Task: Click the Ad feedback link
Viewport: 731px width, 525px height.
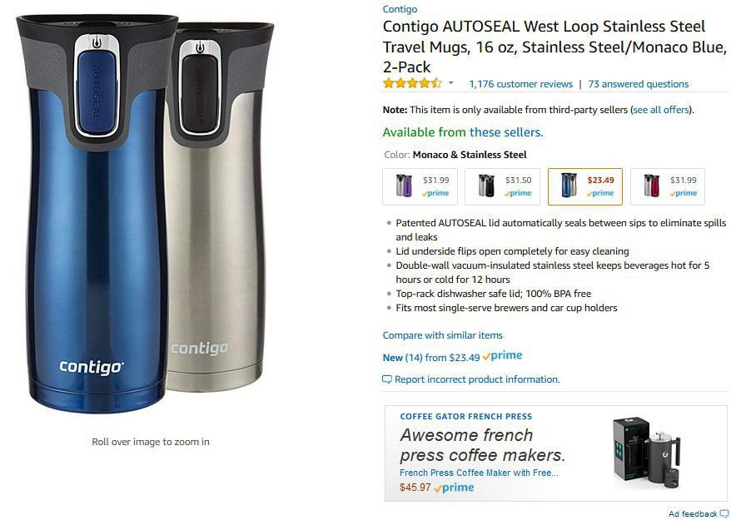Action: pos(693,514)
